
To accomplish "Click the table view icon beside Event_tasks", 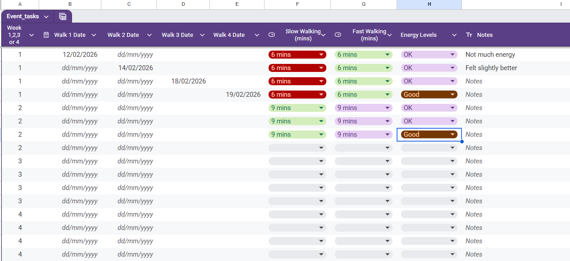I will (63, 16).
